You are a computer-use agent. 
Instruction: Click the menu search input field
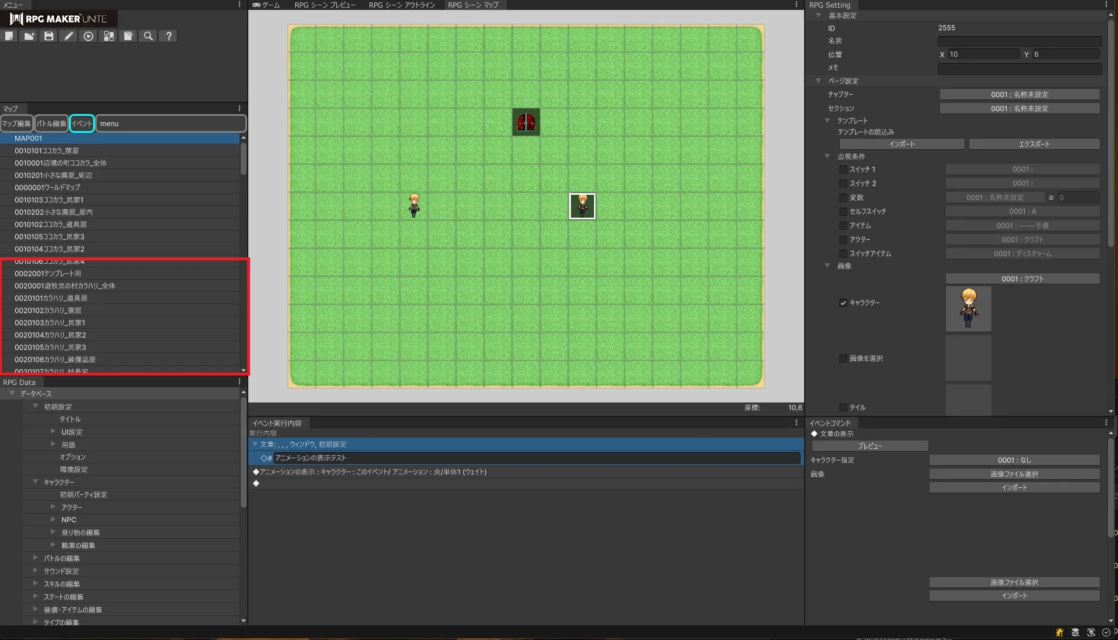(x=170, y=124)
